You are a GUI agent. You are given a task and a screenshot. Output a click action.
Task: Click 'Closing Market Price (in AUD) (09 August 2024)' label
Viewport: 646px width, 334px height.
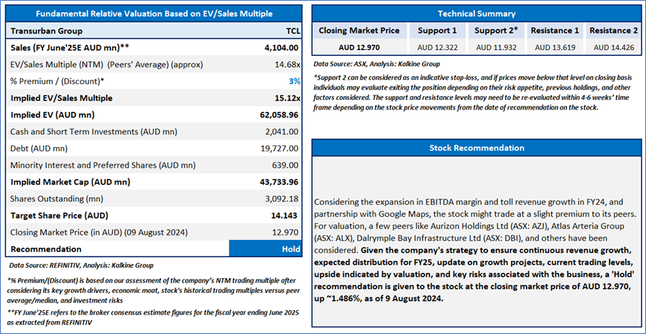pyautogui.click(x=99, y=233)
